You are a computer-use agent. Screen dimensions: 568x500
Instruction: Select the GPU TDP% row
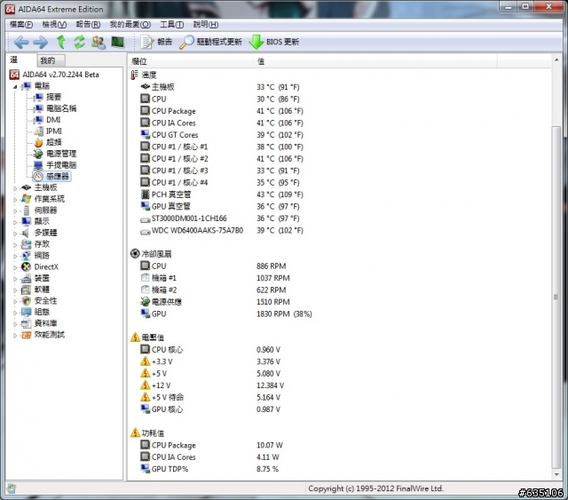(209, 469)
